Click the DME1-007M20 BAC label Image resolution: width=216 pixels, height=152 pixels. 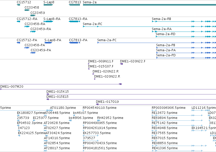pos(12,87)
